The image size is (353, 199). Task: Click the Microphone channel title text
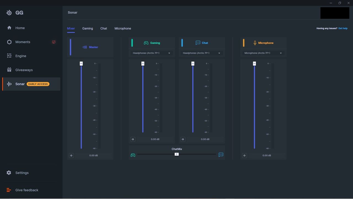(266, 43)
